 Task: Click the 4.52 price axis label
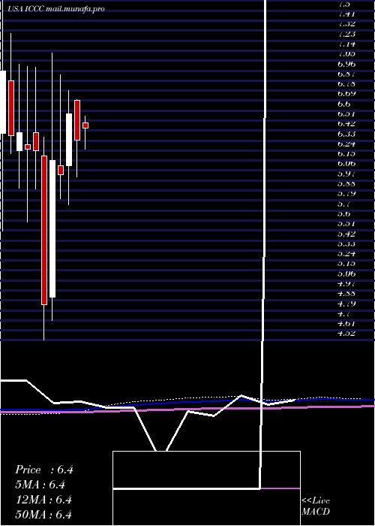346,334
